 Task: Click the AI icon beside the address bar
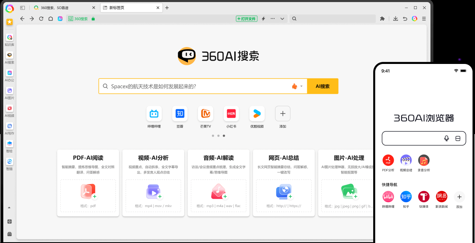(x=60, y=19)
